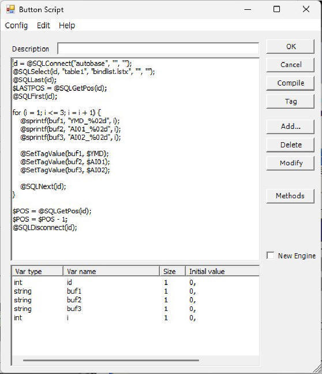Click the horizontal scrollbar in variable list
This screenshot has height=374, width=322.
point(111,360)
